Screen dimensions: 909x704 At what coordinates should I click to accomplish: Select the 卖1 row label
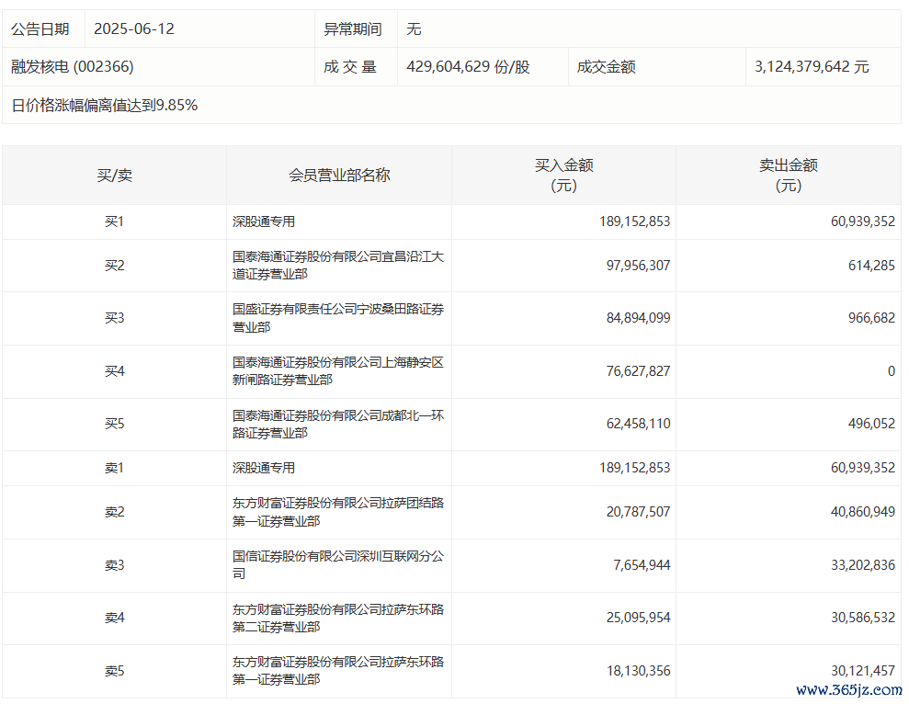tap(114, 468)
